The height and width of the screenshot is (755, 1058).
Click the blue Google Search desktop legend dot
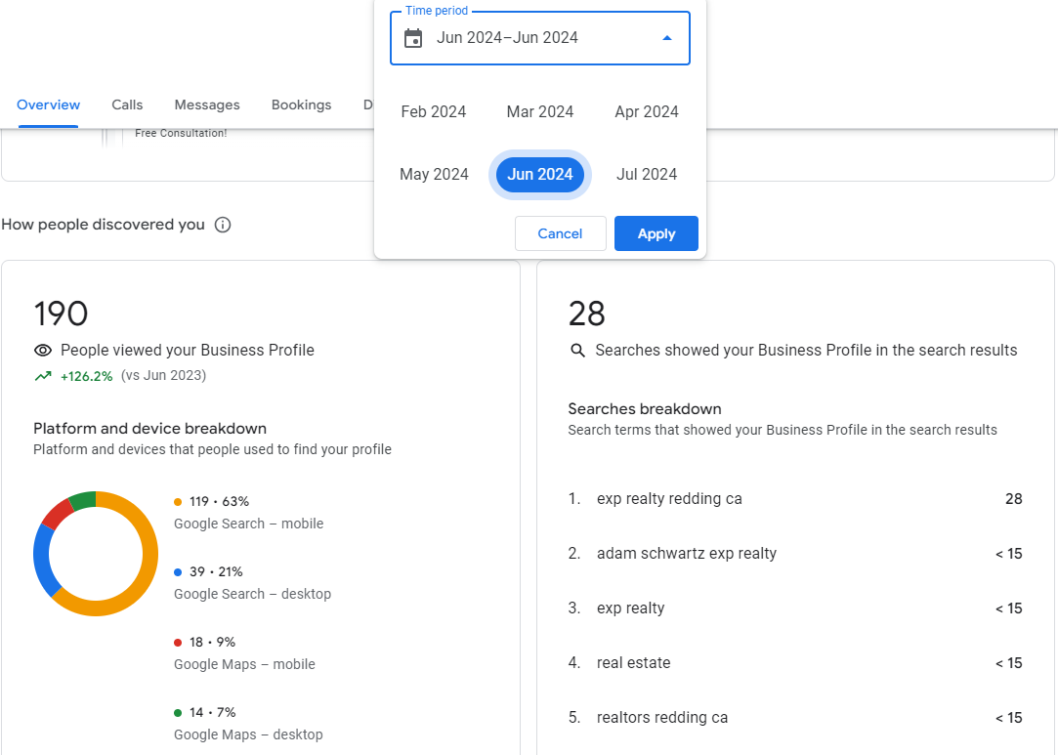click(x=178, y=572)
